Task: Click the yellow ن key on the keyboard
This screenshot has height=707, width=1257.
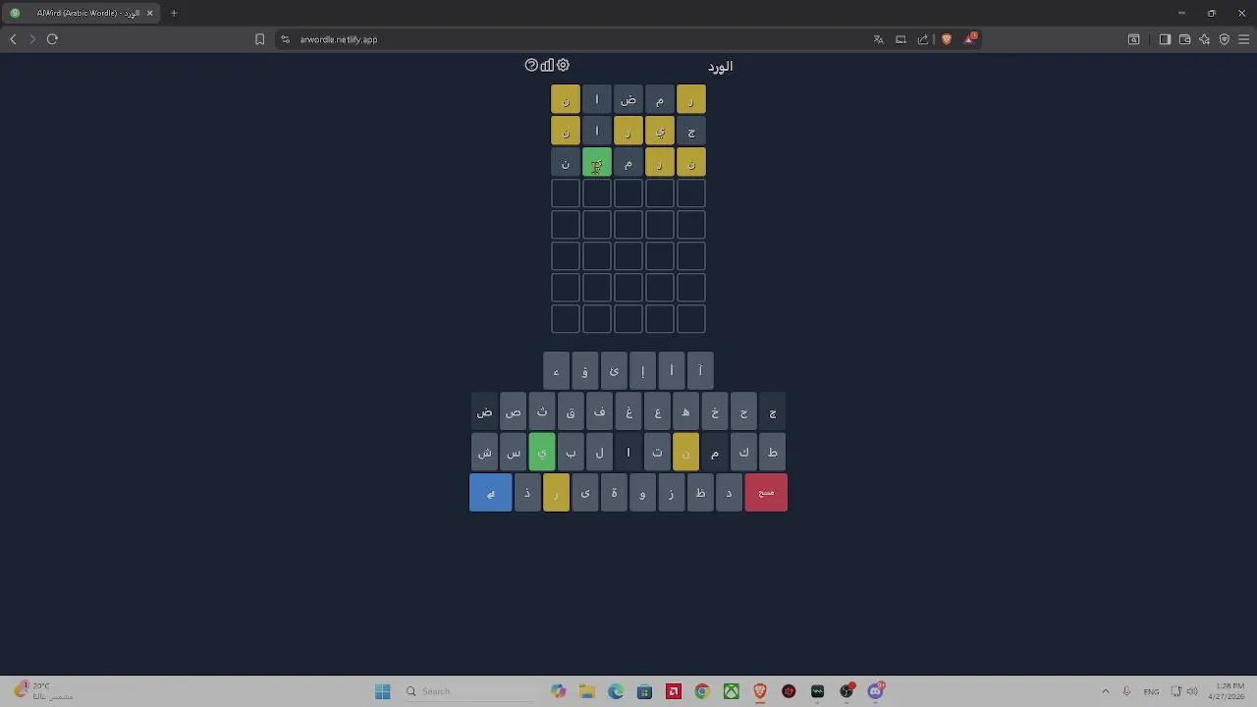Action: (685, 453)
